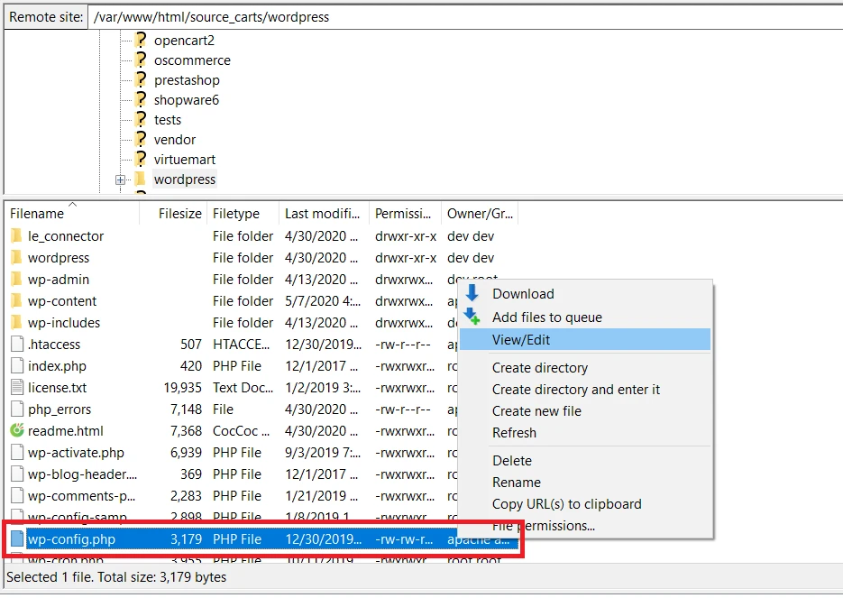
Task: Click the Add files to queue icon
Action: coord(472,317)
